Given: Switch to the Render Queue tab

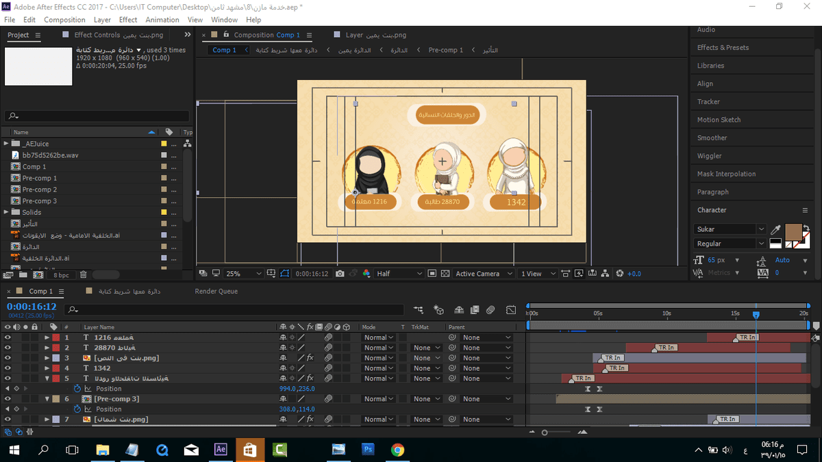Looking at the screenshot, I should pos(216,291).
